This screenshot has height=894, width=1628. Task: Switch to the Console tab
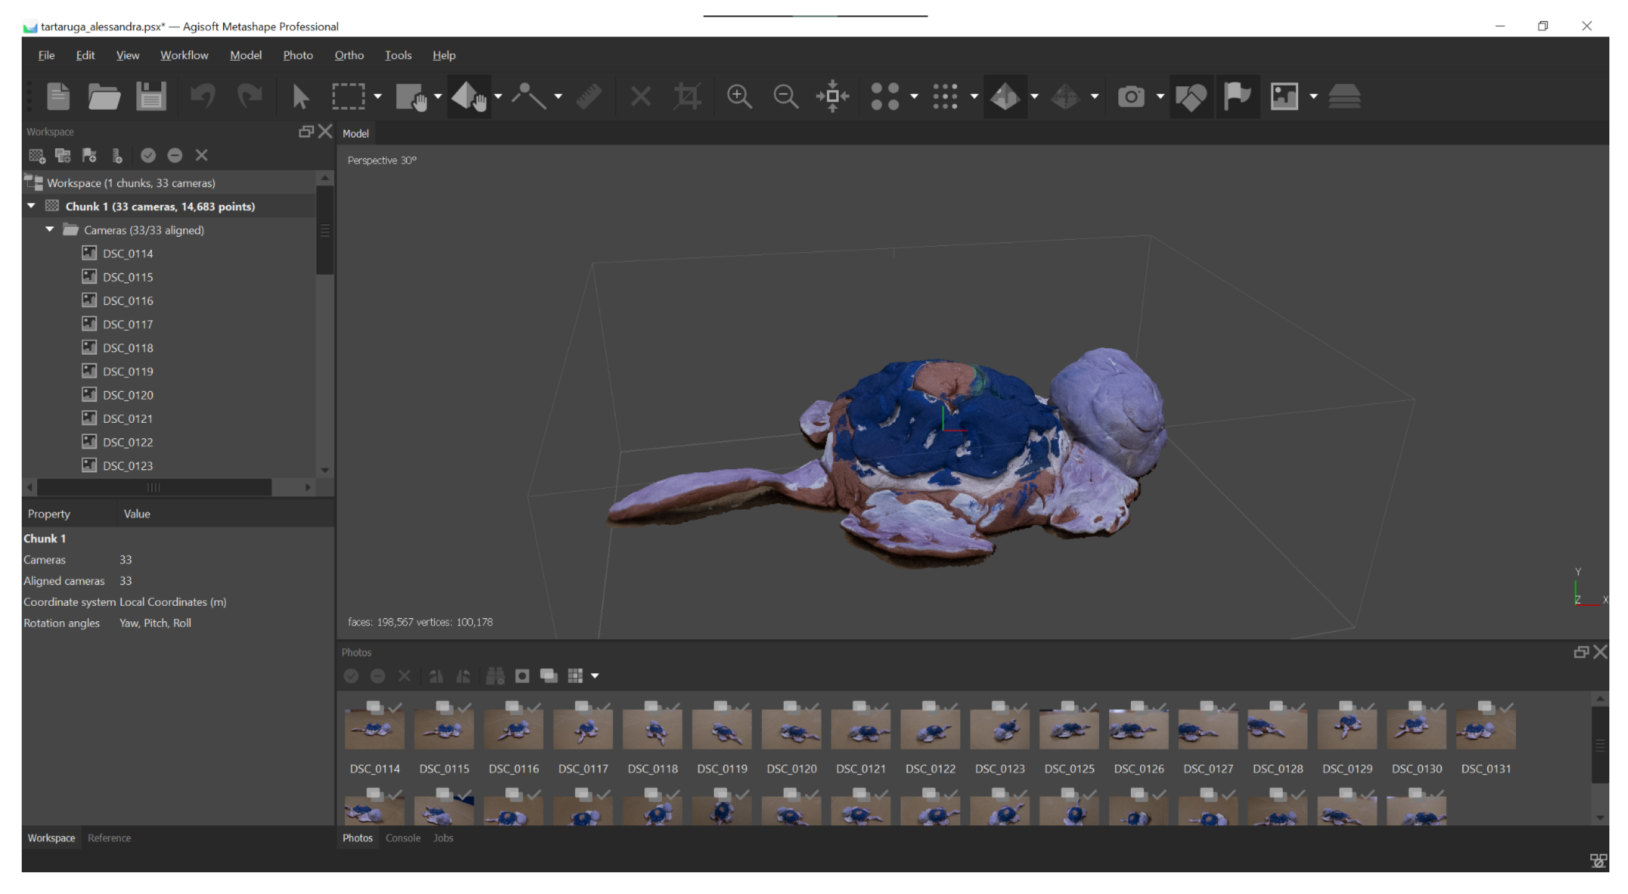click(x=402, y=838)
